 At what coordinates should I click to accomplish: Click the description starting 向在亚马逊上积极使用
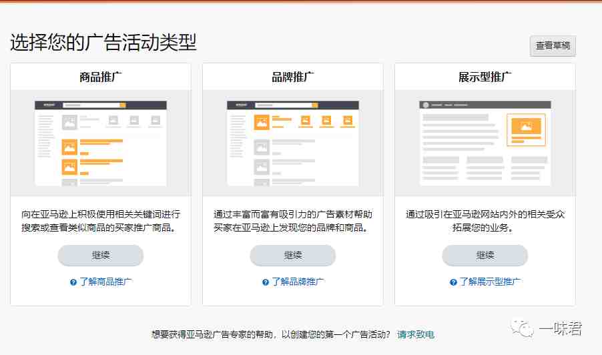pos(101,221)
